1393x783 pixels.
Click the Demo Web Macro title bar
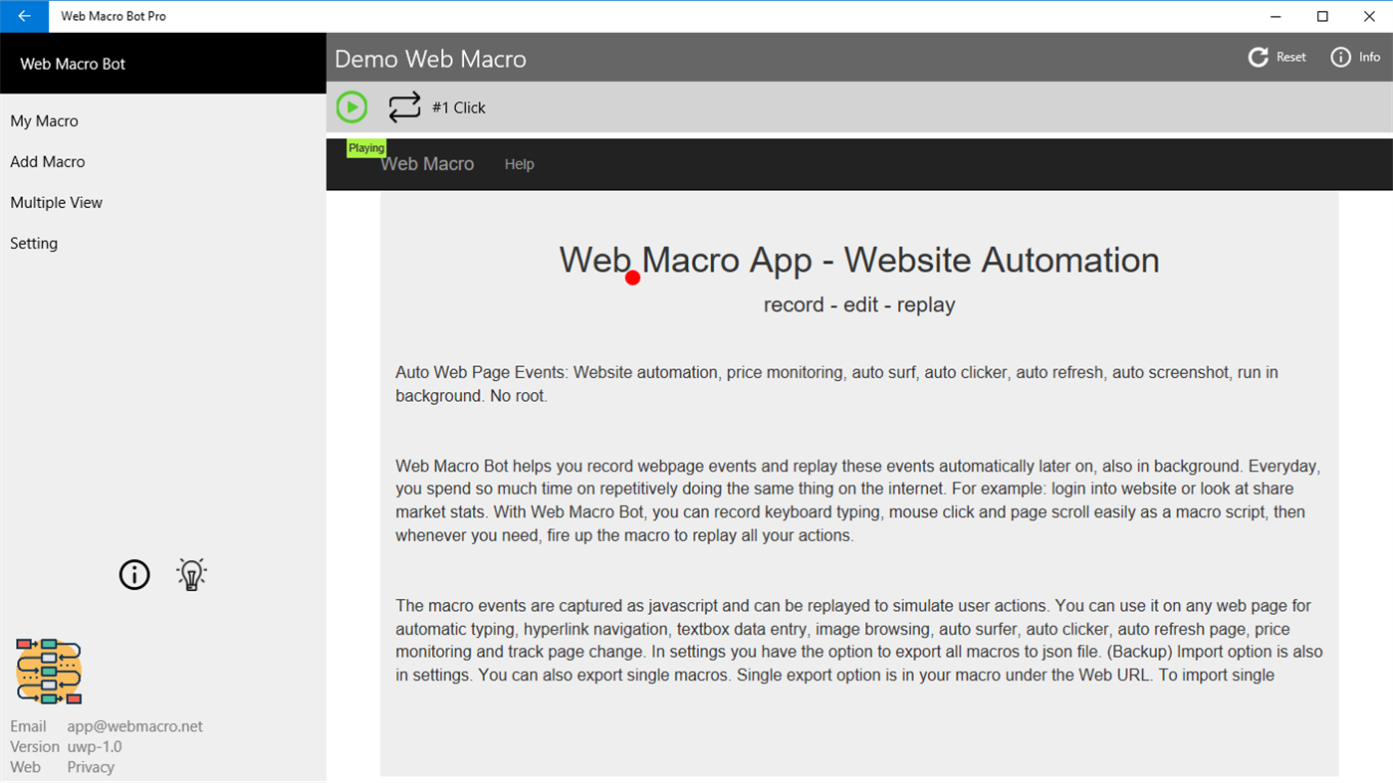pyautogui.click(x=430, y=59)
